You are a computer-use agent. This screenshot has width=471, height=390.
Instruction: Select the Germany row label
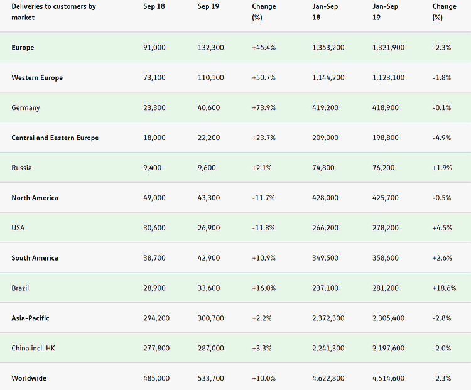click(x=26, y=108)
